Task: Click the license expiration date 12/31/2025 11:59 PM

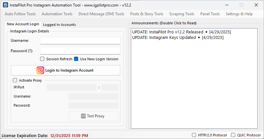Action: coord(69,136)
